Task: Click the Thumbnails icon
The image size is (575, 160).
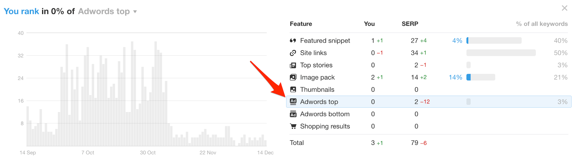Action: pos(293,89)
